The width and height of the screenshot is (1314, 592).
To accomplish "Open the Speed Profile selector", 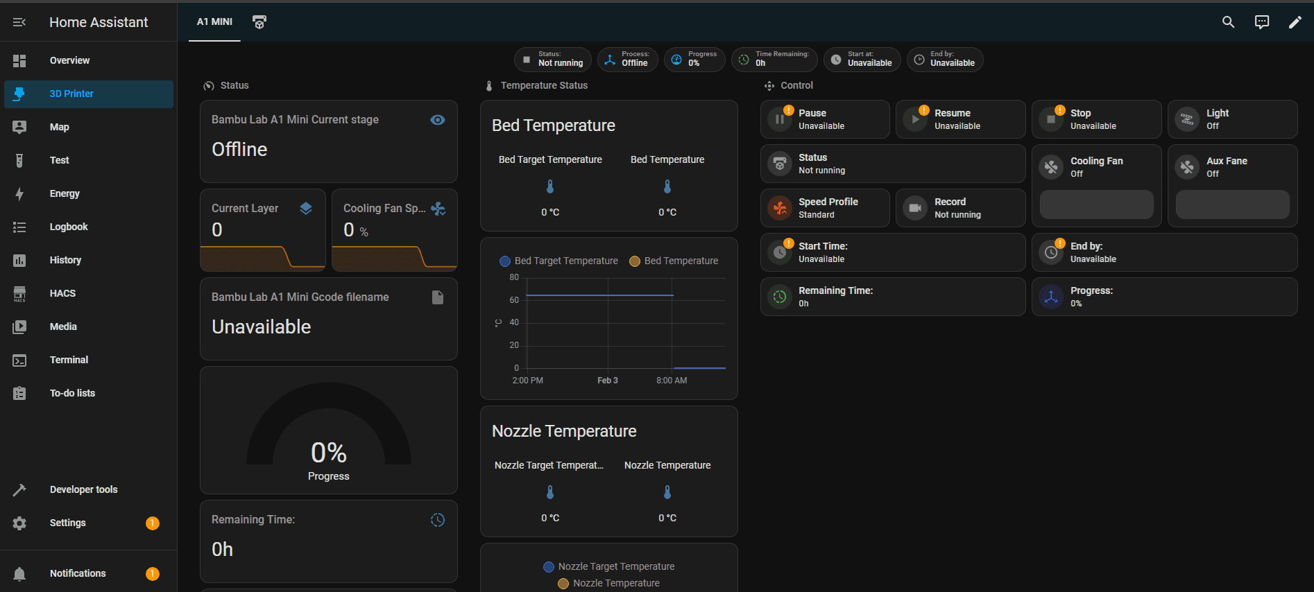I will click(x=825, y=208).
